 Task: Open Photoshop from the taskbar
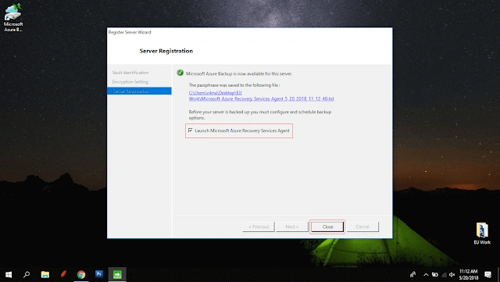99,274
